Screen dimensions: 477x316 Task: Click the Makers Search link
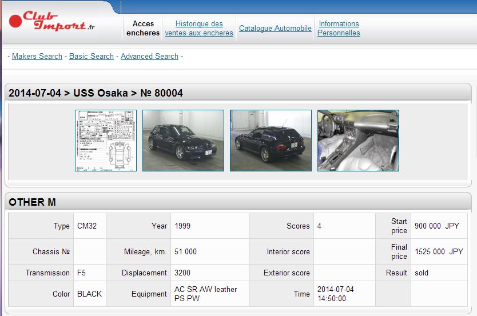(x=37, y=56)
